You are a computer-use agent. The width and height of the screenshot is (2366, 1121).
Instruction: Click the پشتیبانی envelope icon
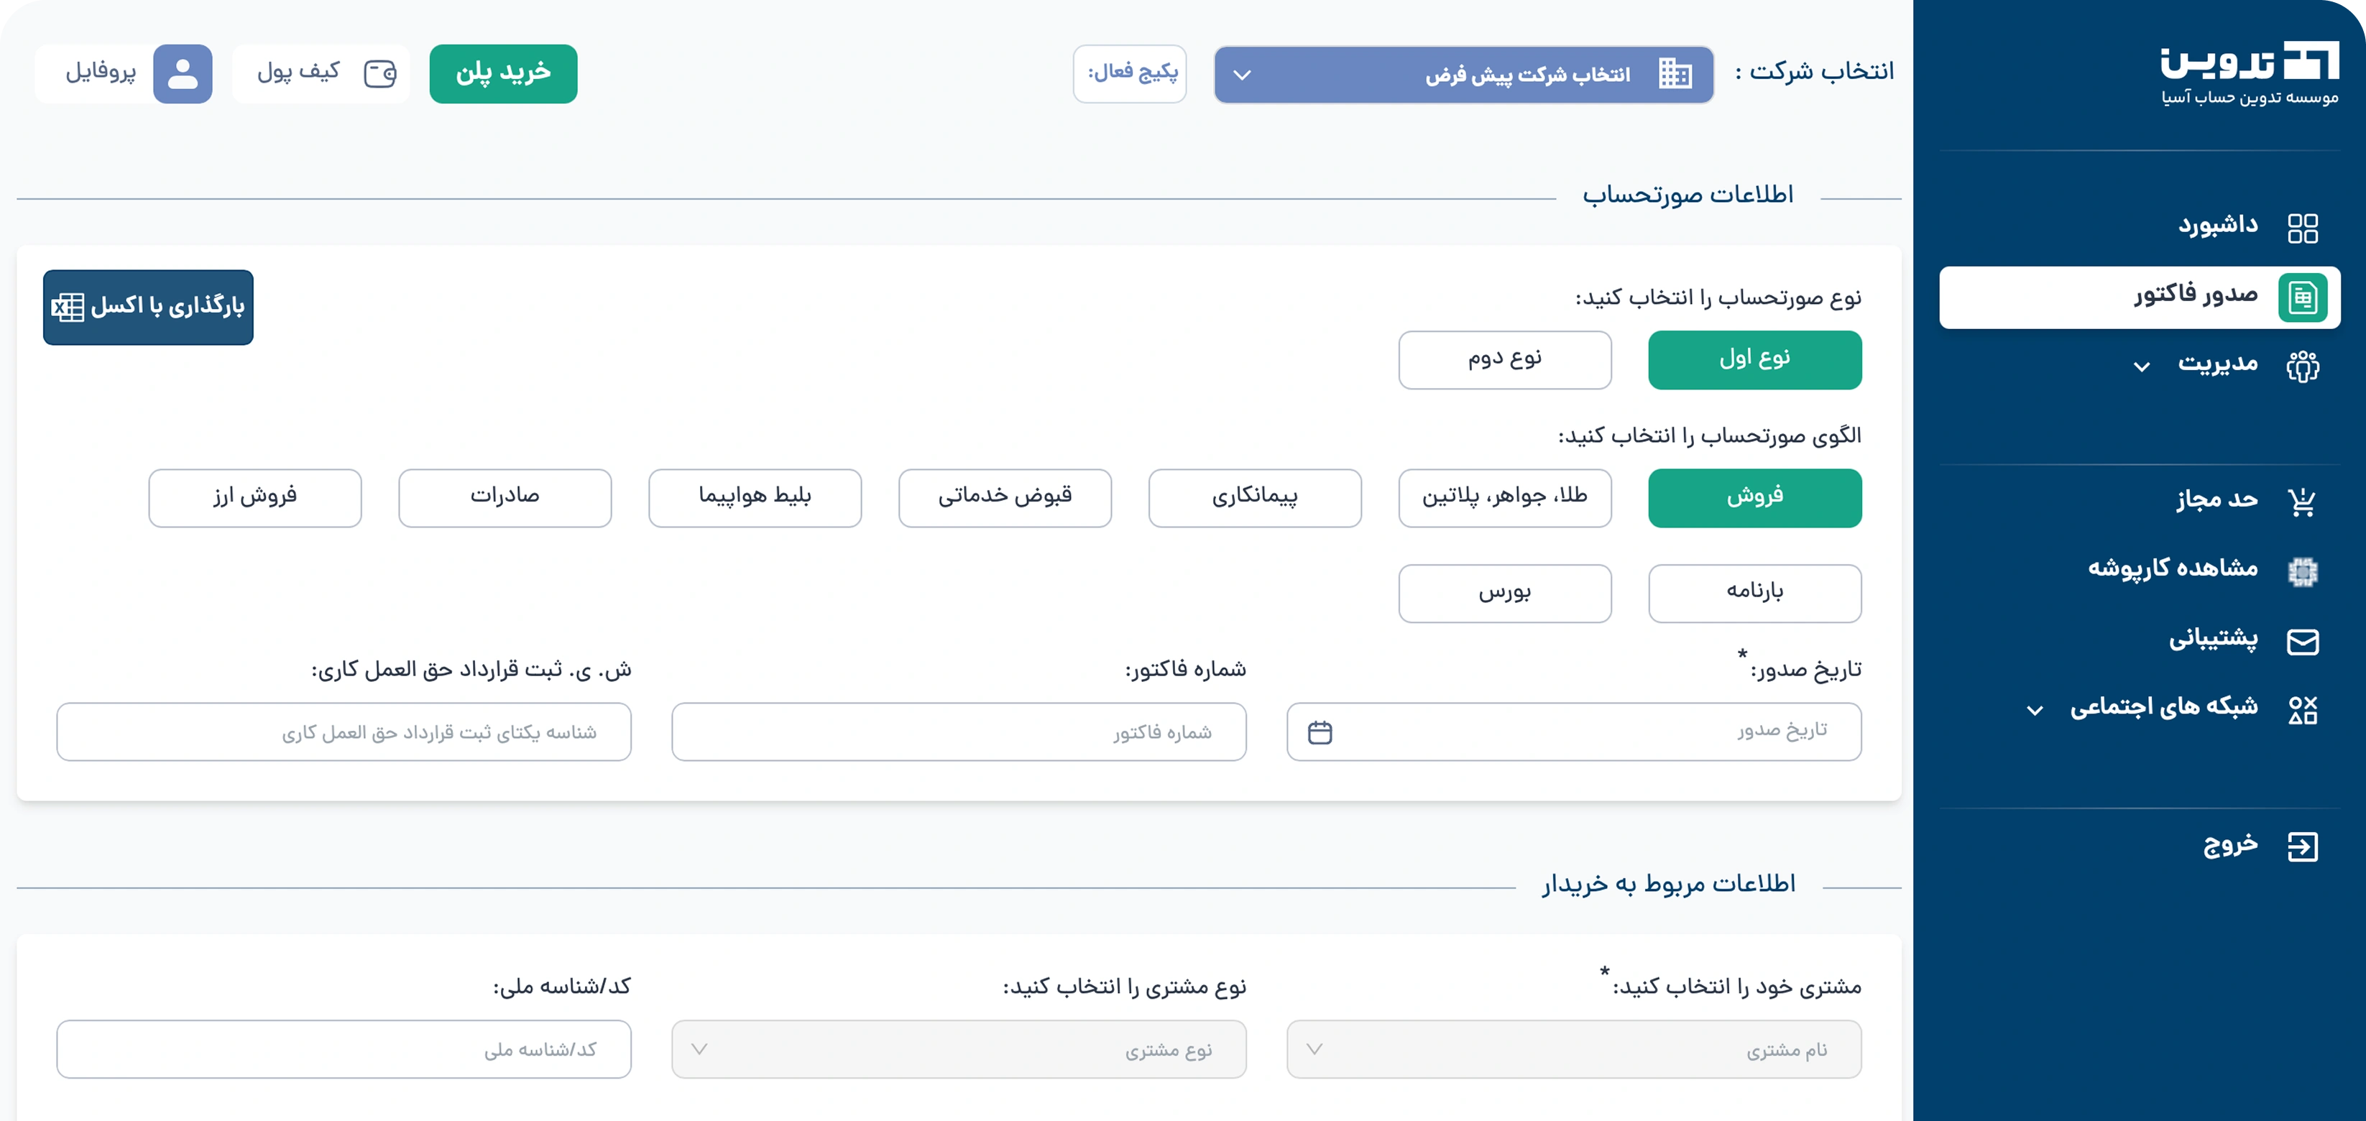[2302, 641]
